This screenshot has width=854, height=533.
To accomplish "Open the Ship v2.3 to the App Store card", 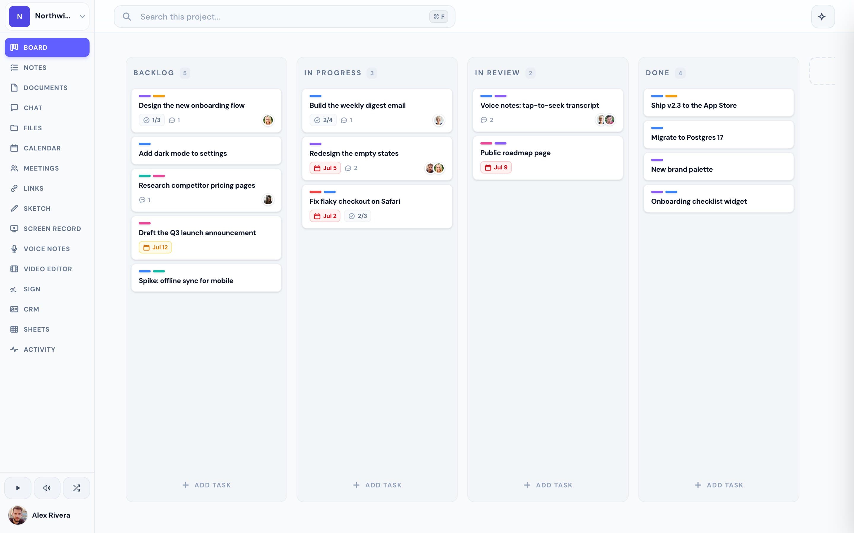I will [x=719, y=102].
